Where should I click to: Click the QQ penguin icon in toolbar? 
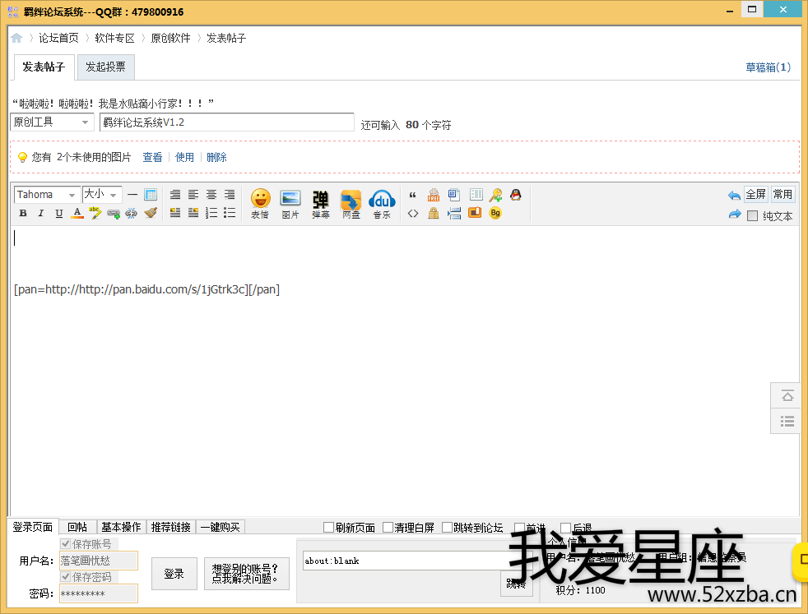515,195
